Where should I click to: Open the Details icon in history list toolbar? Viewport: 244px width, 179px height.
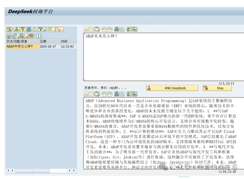click(9, 29)
